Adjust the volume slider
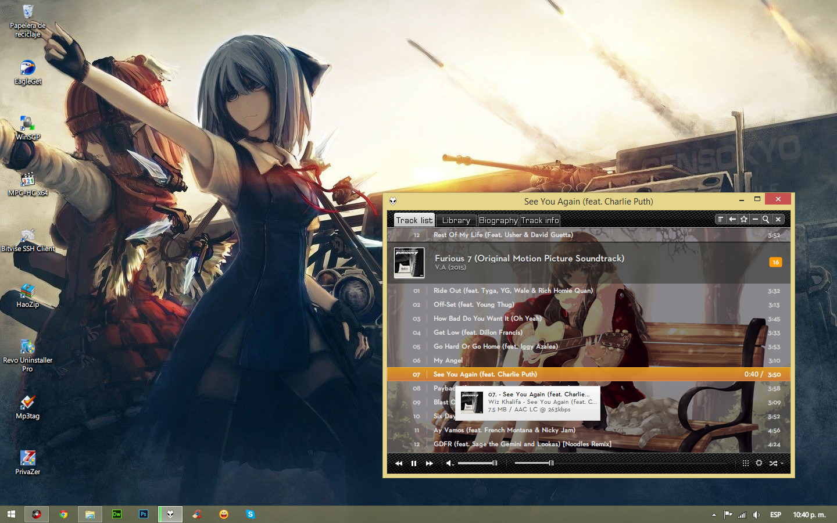This screenshot has height=523, width=837. coord(478,463)
